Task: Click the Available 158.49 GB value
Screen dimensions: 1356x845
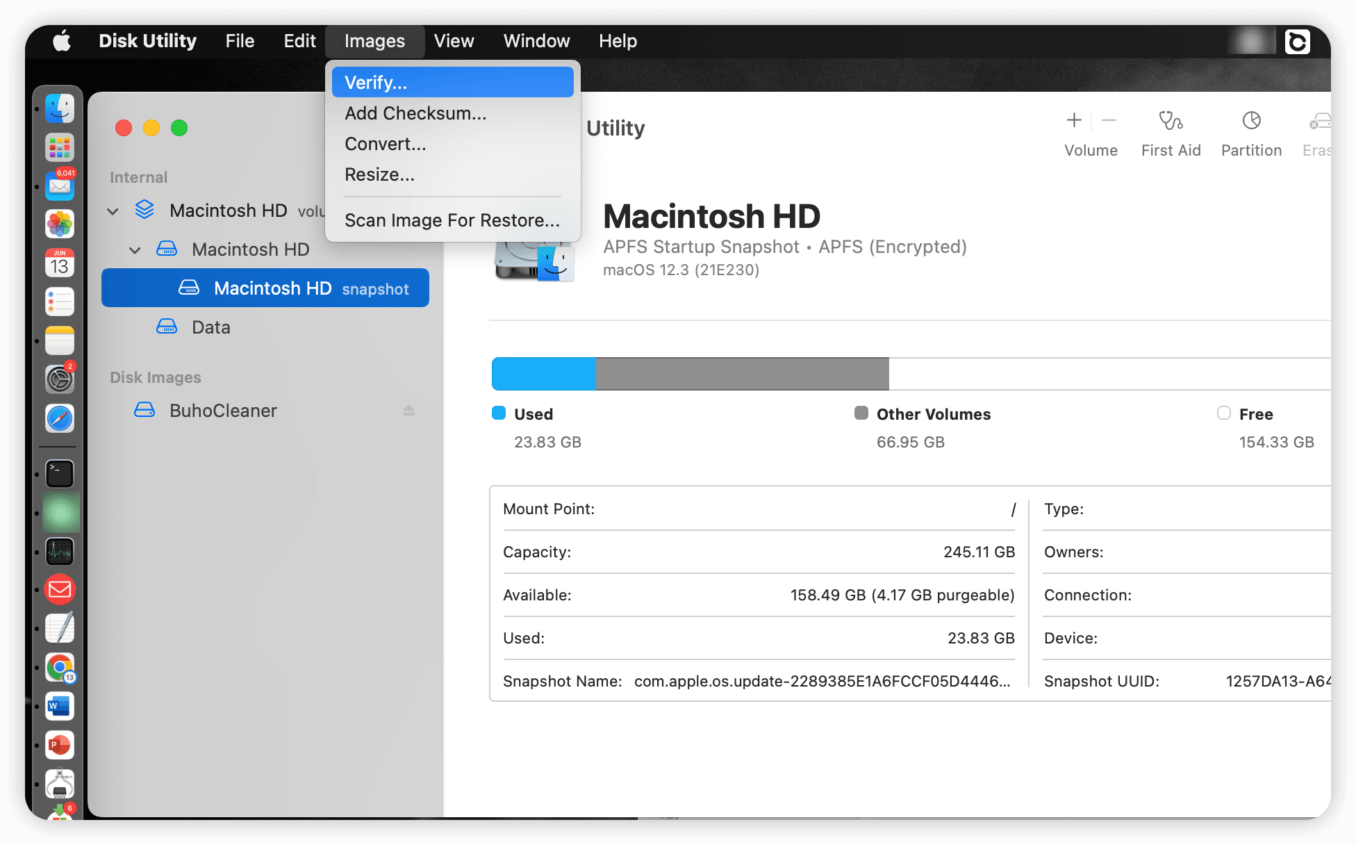Action: [902, 595]
